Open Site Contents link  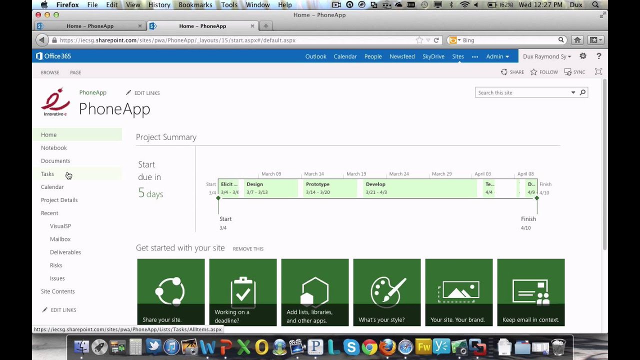click(x=58, y=291)
